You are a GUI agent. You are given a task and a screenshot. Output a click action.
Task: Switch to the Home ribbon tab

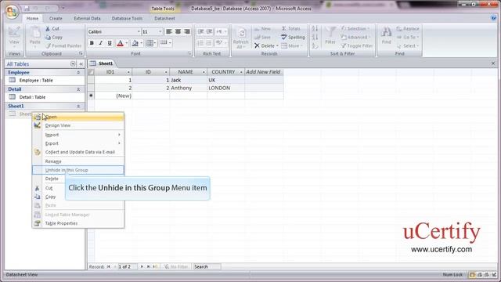[32, 19]
